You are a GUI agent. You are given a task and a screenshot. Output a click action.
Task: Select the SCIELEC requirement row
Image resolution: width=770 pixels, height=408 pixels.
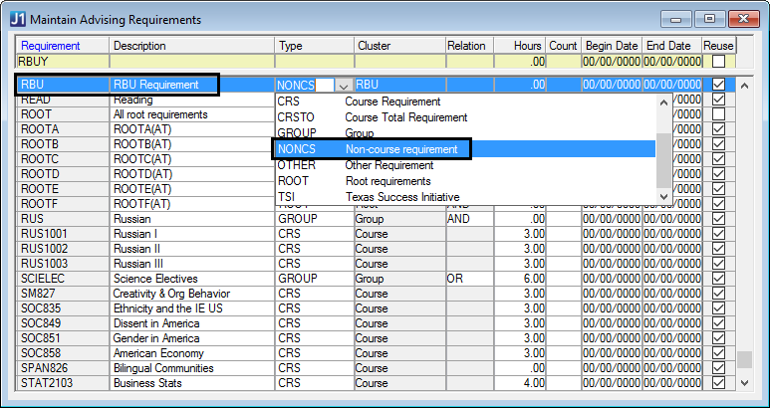point(62,279)
